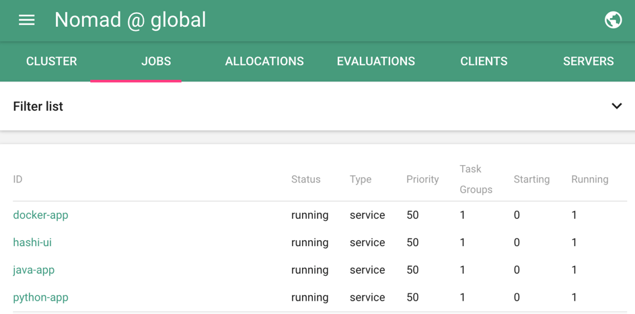The height and width of the screenshot is (314, 635).
Task: Click the ID column header
Action: (17, 180)
